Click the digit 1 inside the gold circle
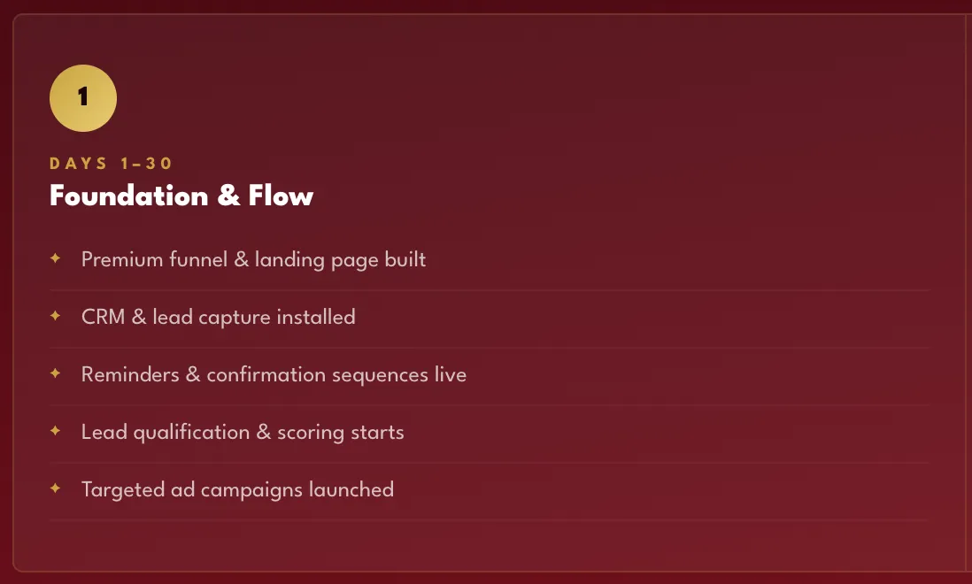972x584 pixels. (x=83, y=96)
